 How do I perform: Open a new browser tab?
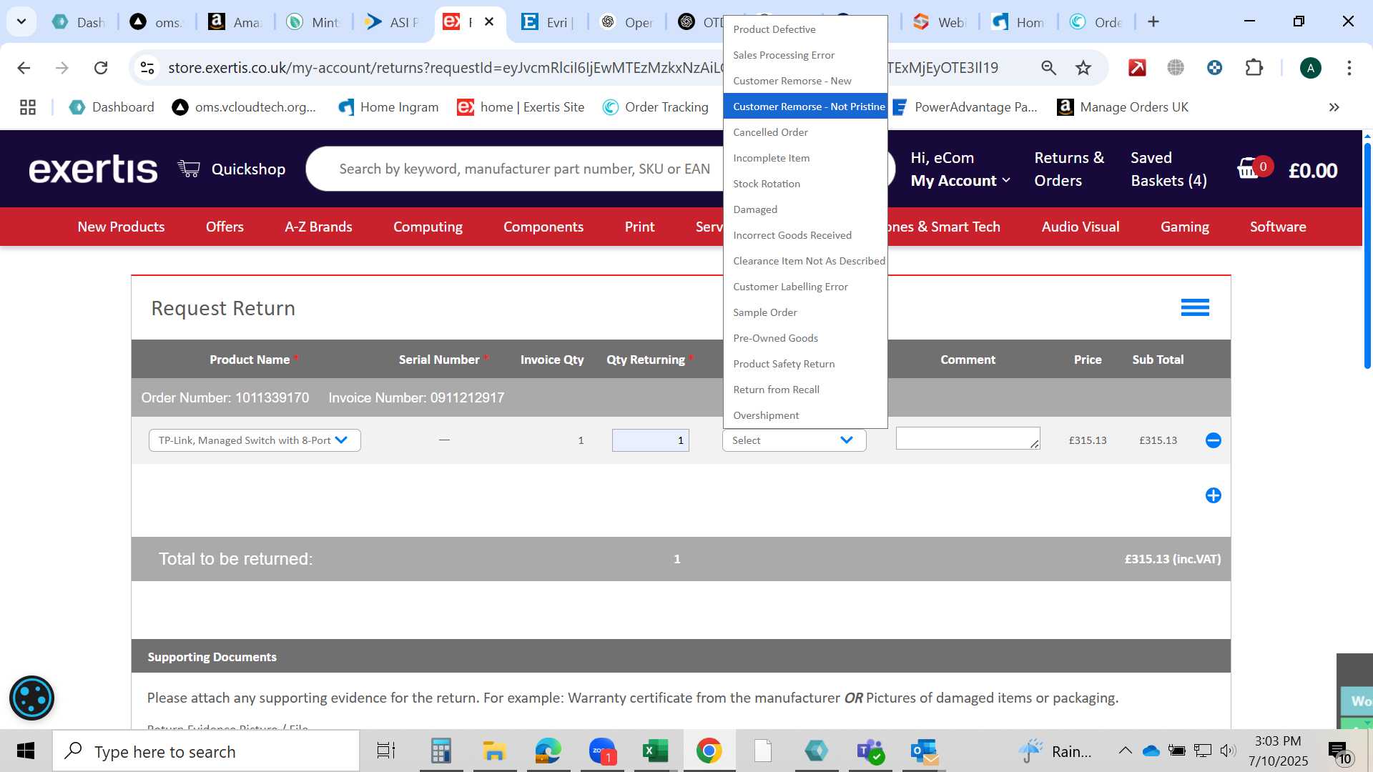point(1153,21)
